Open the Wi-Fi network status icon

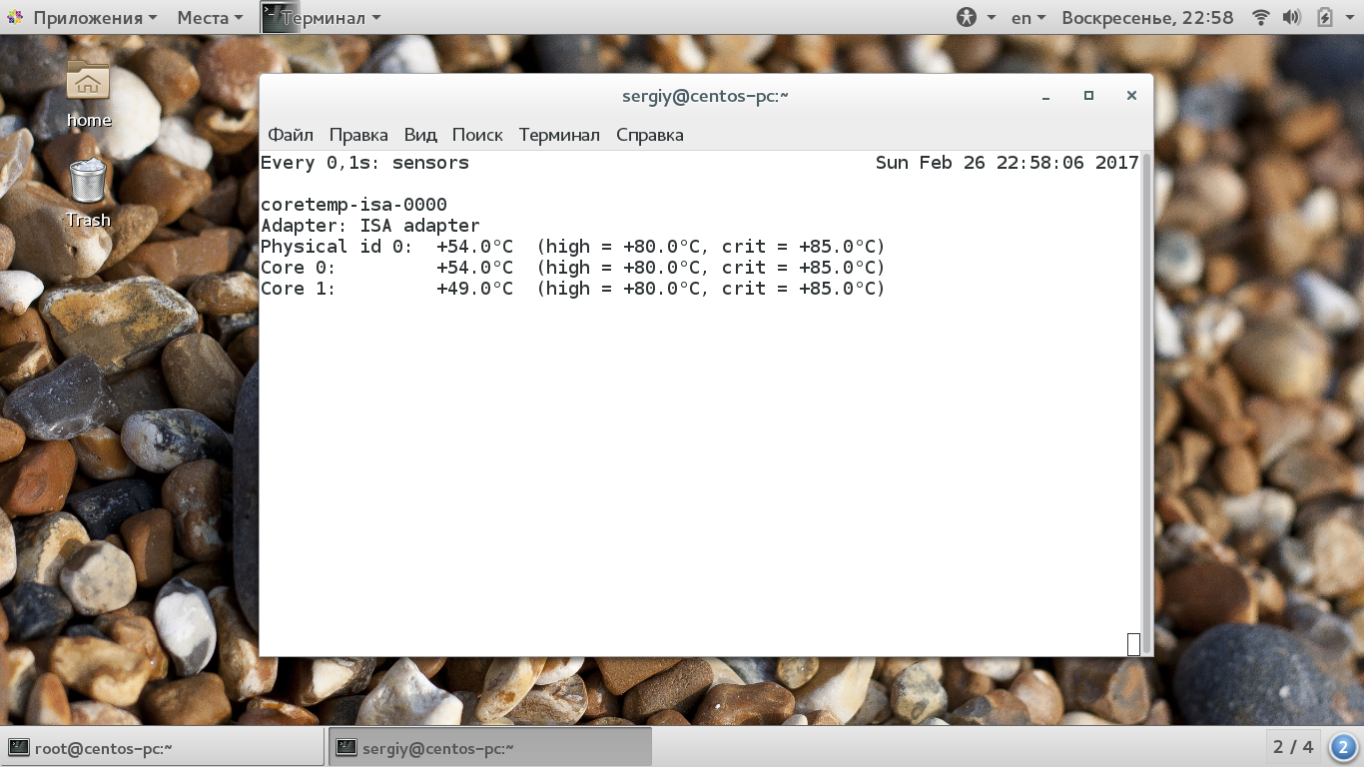1261,17
